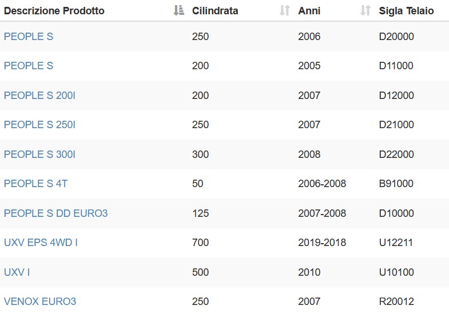Viewport: 449px width, 313px height.
Task: Open the UXV I product link
Action: click(x=17, y=272)
